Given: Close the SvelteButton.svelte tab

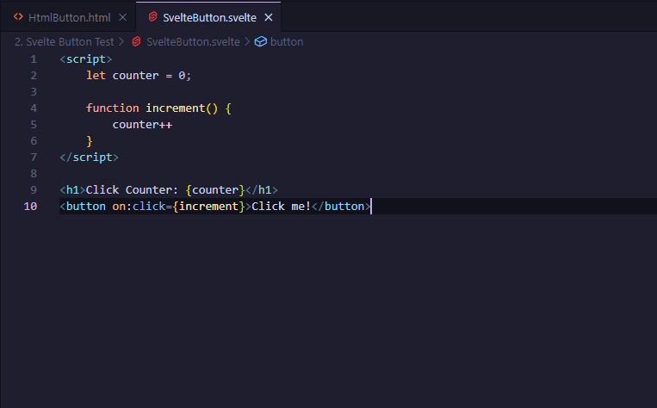Looking at the screenshot, I should [x=269, y=17].
